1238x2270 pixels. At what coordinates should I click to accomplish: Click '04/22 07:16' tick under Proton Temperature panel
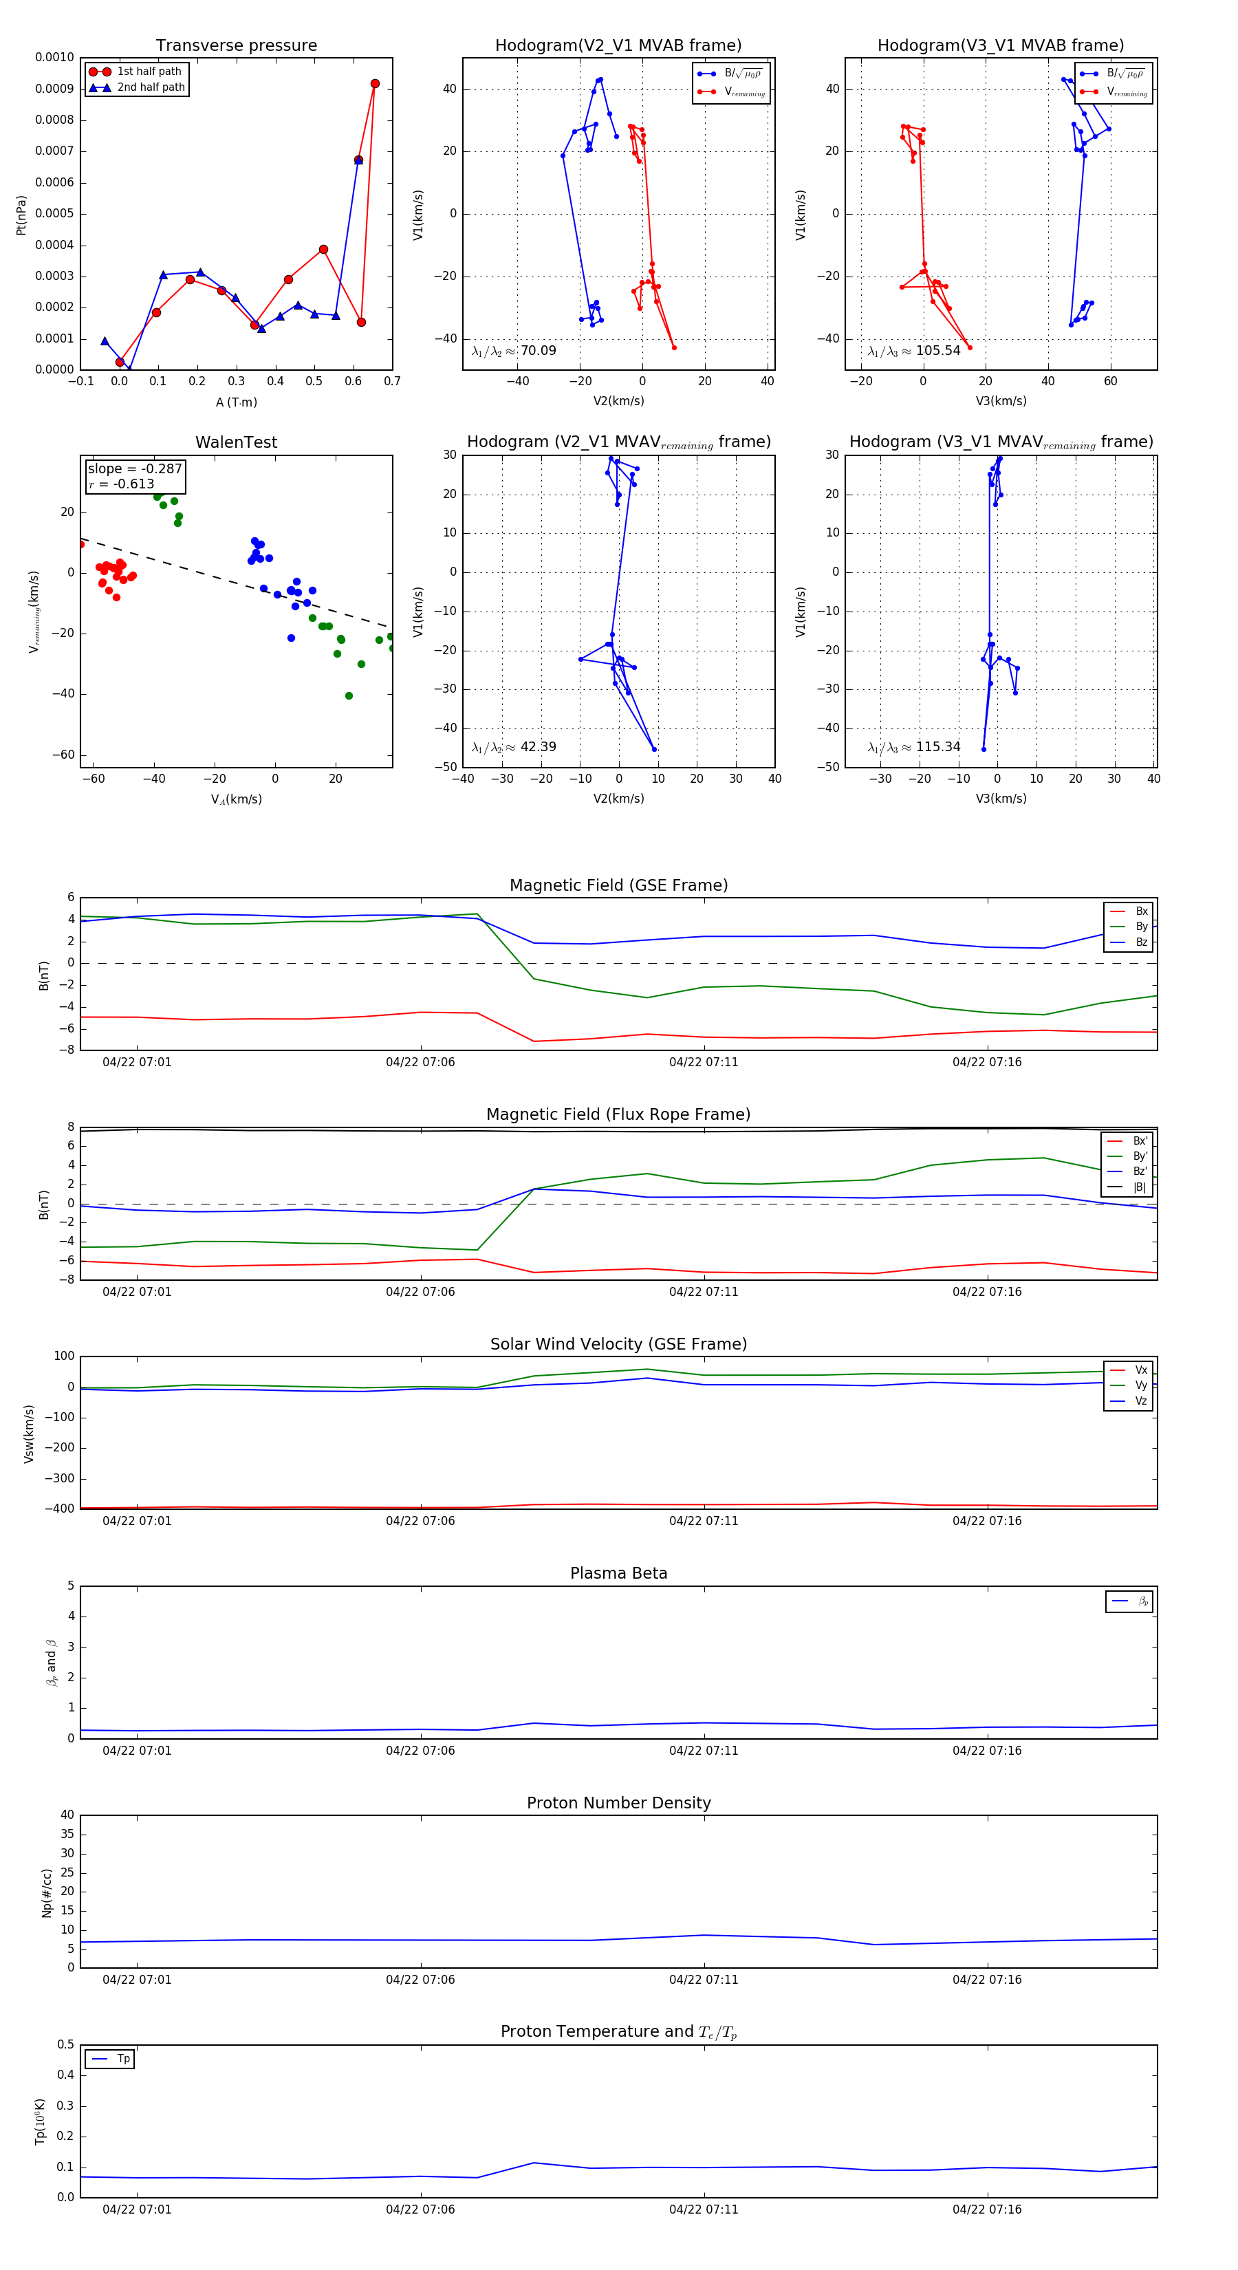987,2210
